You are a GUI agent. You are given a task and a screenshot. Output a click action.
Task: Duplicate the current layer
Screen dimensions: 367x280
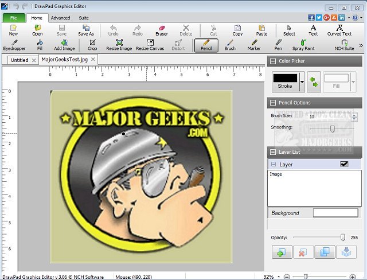[325, 252]
